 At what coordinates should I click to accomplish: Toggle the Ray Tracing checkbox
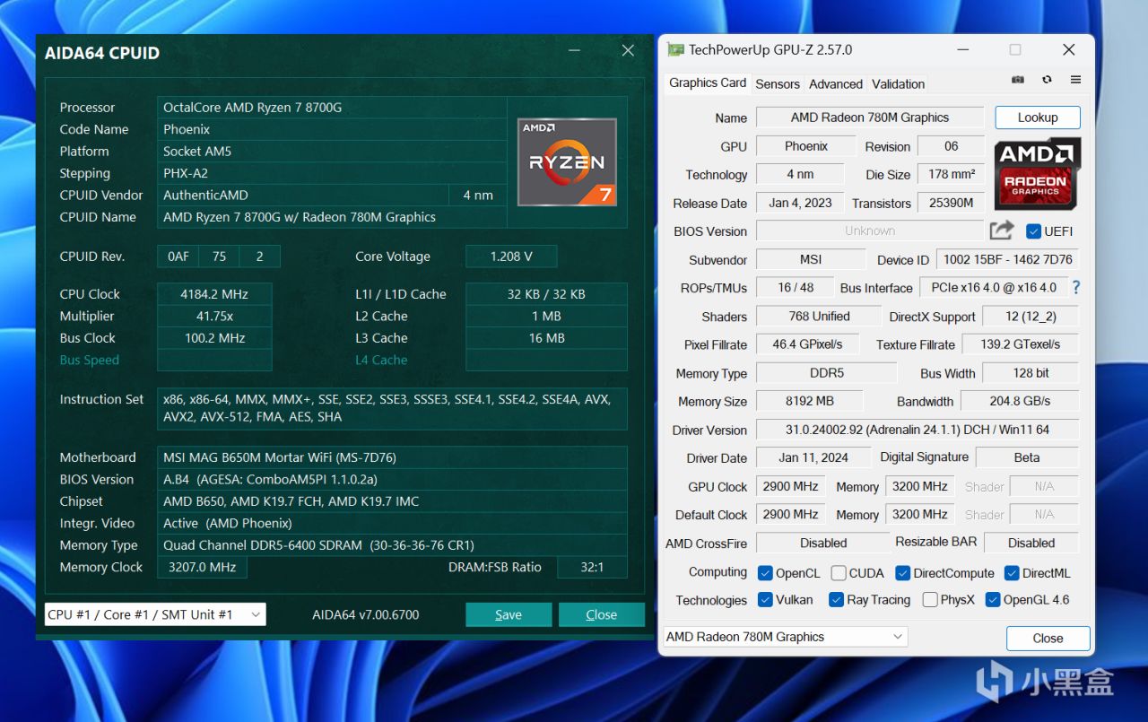836,600
